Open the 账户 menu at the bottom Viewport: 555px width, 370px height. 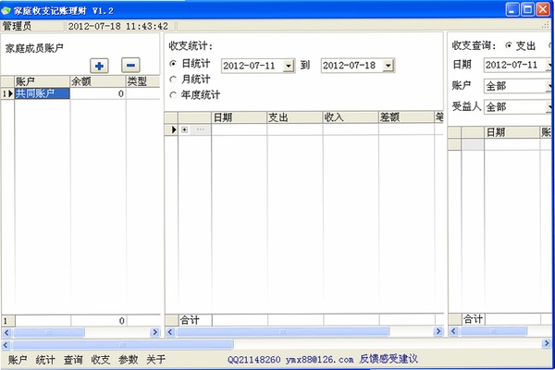[18, 360]
